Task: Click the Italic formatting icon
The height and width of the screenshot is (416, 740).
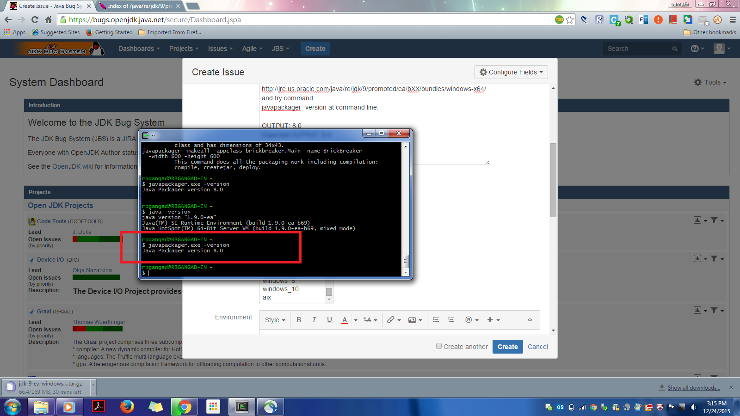Action: [314, 320]
